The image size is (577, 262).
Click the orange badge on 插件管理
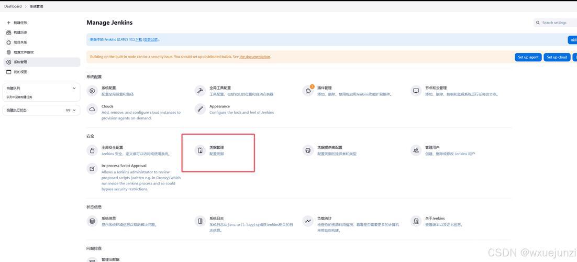(312, 86)
